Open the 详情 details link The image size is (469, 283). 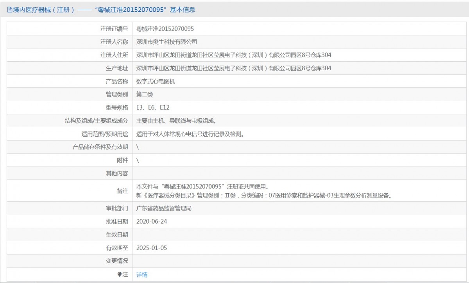pyautogui.click(x=142, y=274)
